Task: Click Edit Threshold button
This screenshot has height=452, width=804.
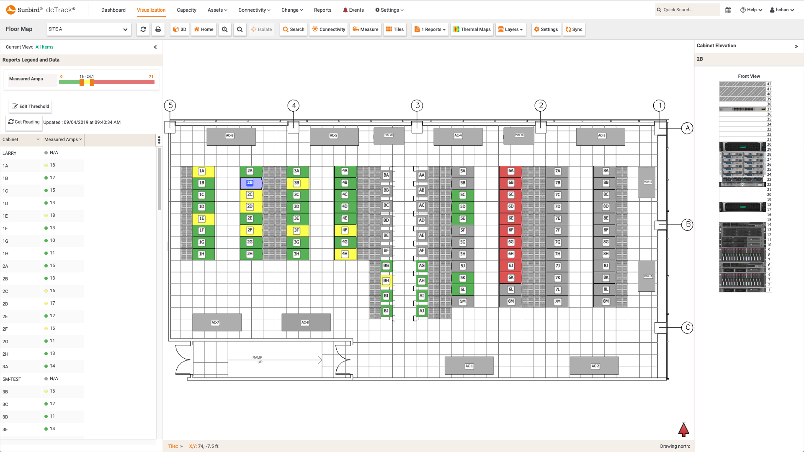Action: coord(31,106)
